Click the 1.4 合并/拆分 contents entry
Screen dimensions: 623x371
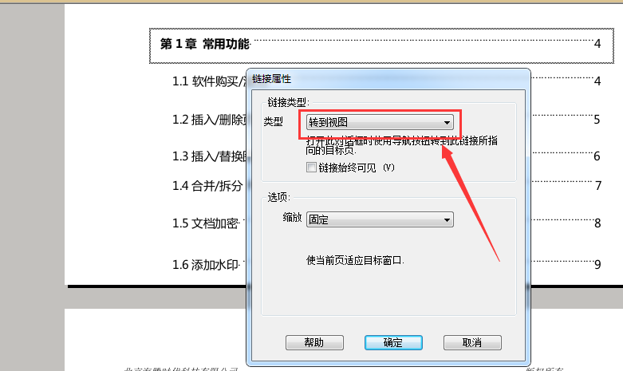(207, 185)
